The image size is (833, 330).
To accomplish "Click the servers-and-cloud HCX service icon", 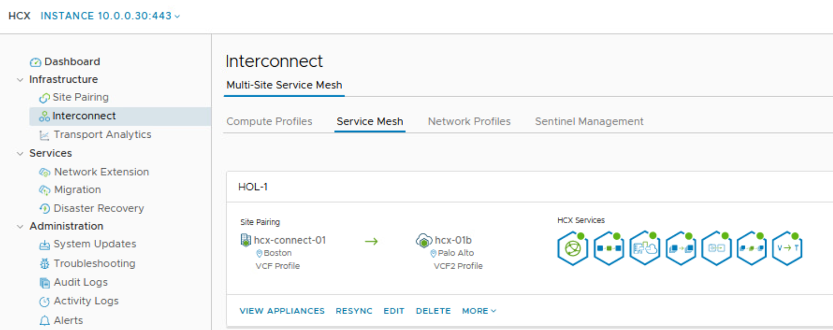I will pyautogui.click(x=645, y=249).
